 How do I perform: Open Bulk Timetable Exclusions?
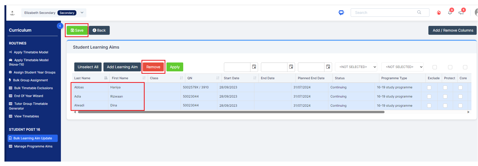(x=31, y=88)
